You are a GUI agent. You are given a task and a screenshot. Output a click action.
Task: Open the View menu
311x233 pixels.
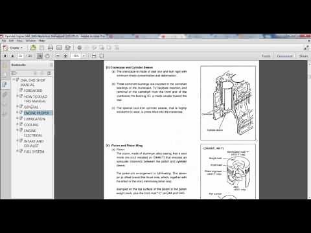[19, 41]
